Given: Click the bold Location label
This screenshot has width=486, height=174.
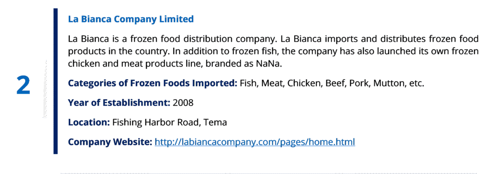Looking at the screenshot, I should [x=89, y=122].
